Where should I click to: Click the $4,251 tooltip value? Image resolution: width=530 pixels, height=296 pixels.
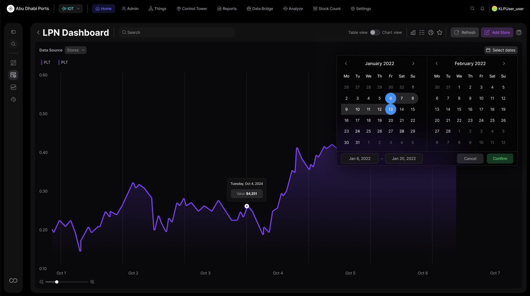[x=251, y=194]
